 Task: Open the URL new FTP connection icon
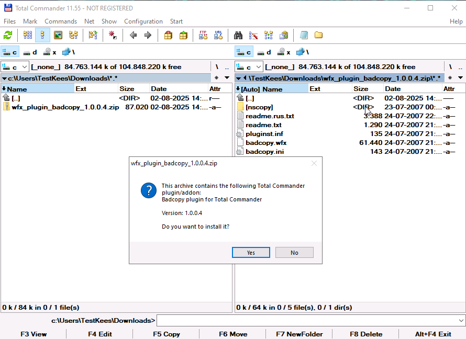(x=218, y=36)
